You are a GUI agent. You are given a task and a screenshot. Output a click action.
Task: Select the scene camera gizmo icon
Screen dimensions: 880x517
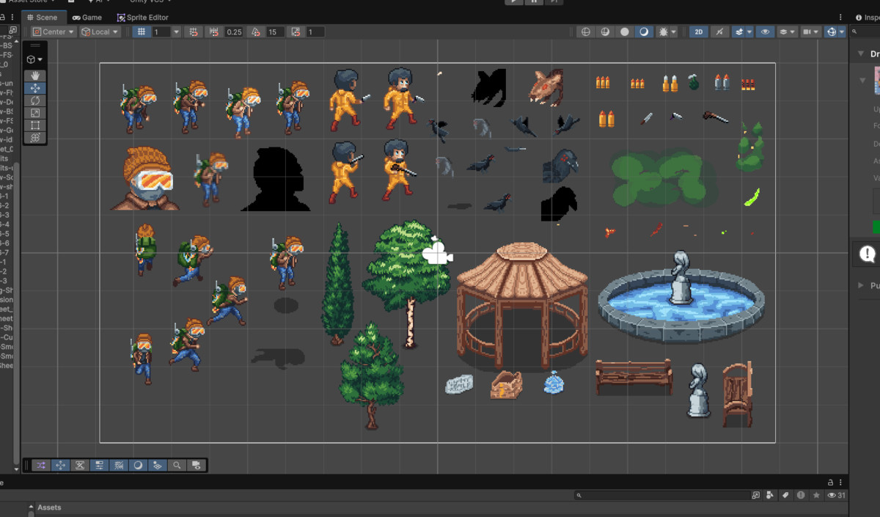[437, 252]
